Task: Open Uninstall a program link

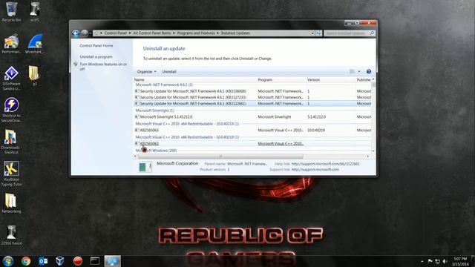Action: point(96,57)
